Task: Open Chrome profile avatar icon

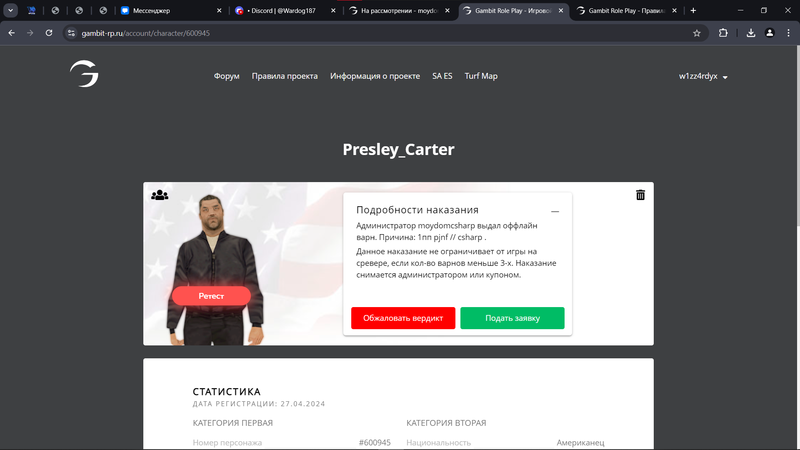Action: [x=770, y=33]
